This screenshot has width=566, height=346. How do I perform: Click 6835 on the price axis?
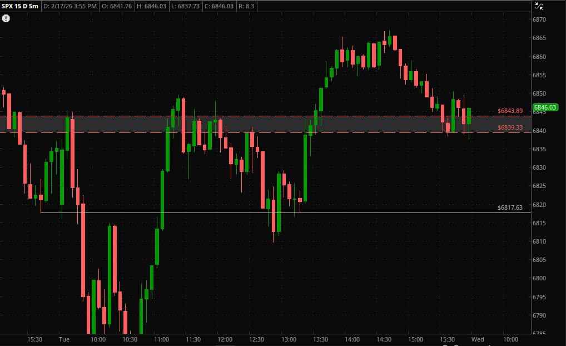pyautogui.click(x=539, y=149)
